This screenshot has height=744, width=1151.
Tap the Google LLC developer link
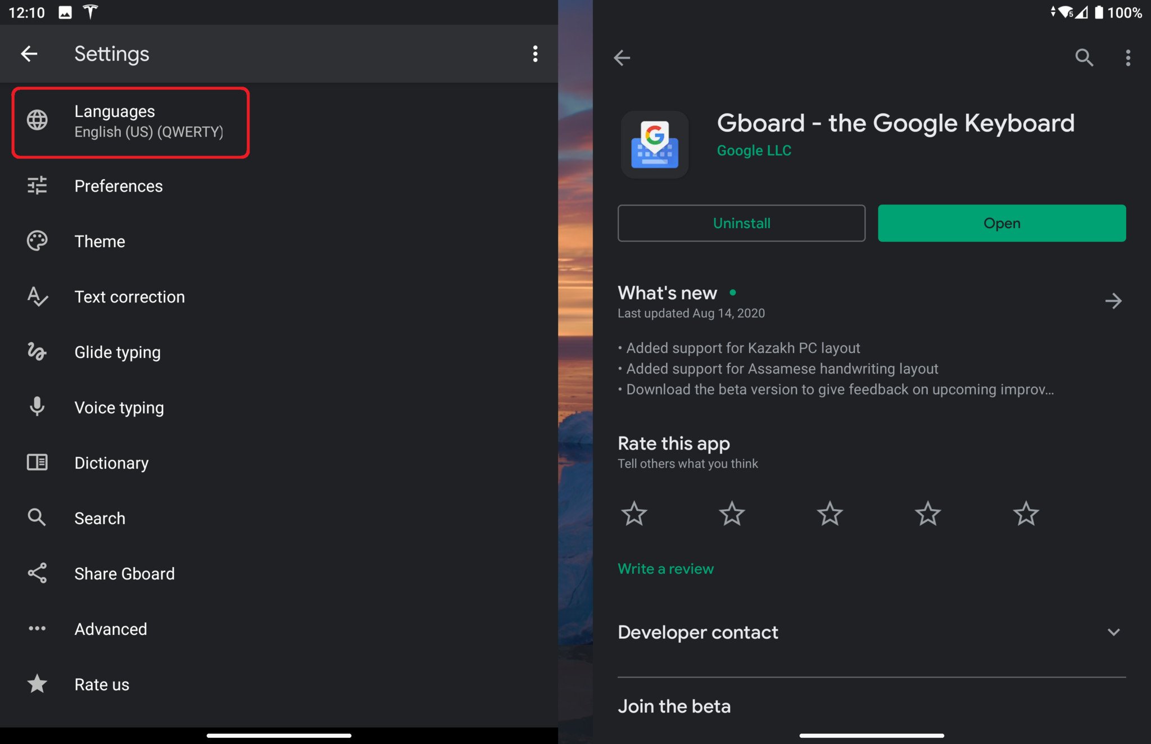[x=754, y=151]
